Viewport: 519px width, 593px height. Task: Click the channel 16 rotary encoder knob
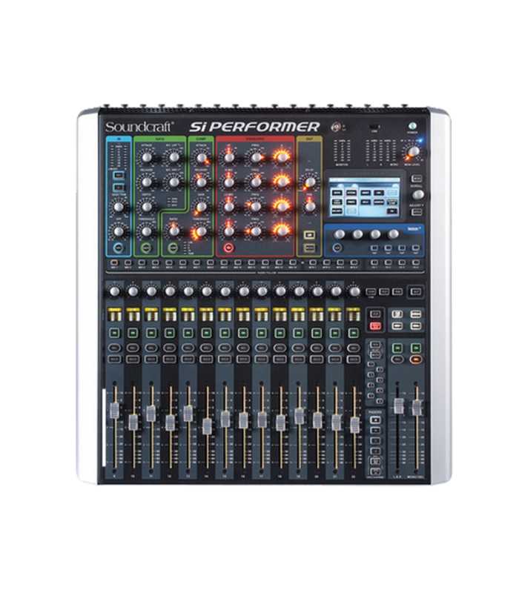click(244, 291)
